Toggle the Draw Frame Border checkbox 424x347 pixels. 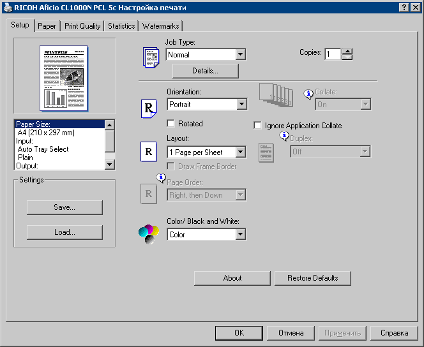pyautogui.click(x=170, y=166)
